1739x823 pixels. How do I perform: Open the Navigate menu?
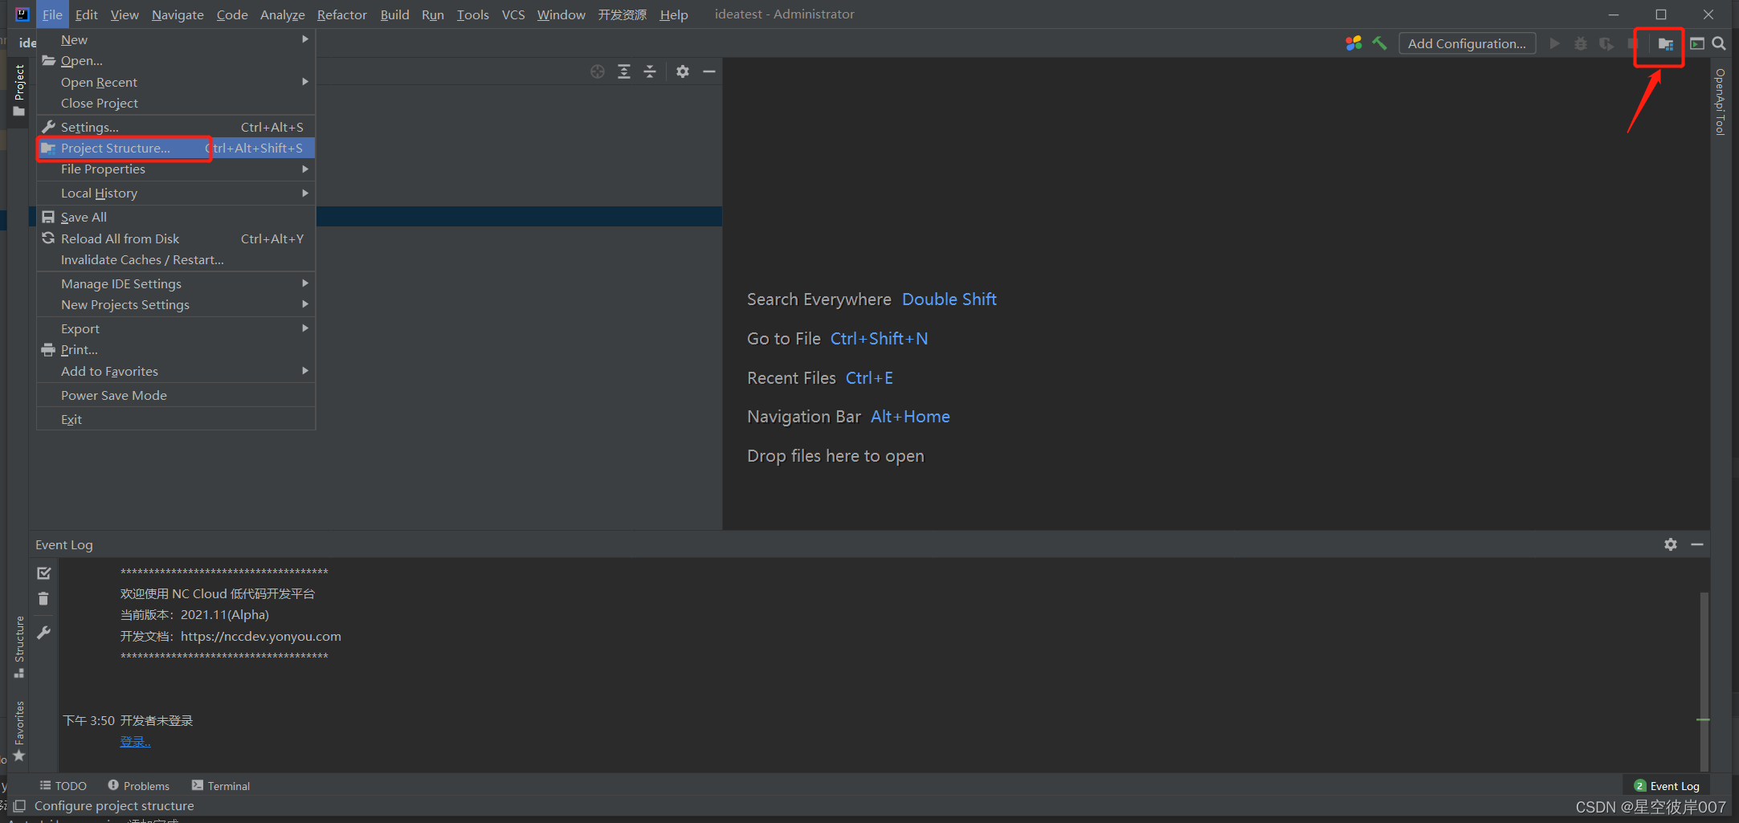tap(178, 14)
